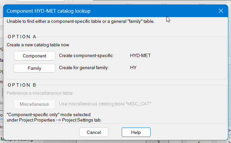Image resolution: width=231 pixels, height=143 pixels.
Task: Click "Reference a miscellaneous table" text
Action: click(x=40, y=93)
